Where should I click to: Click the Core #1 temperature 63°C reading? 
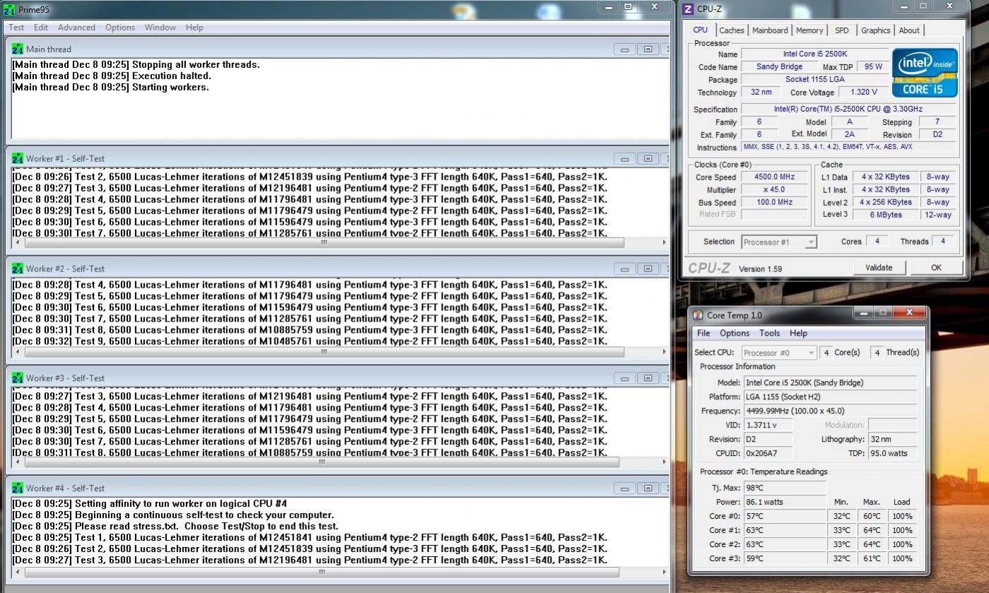coord(784,530)
